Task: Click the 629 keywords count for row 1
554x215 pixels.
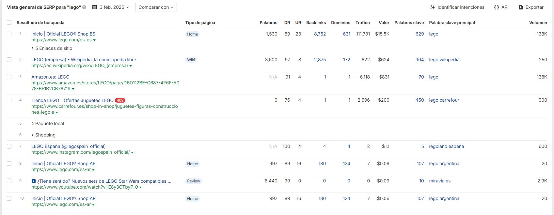Action: point(419,34)
